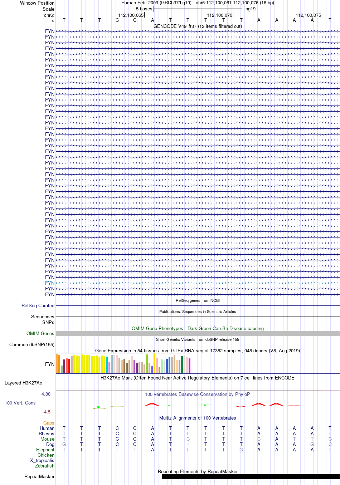Click the FYN label beside GTEx bar chart
340x485 pixels.
pos(50,364)
